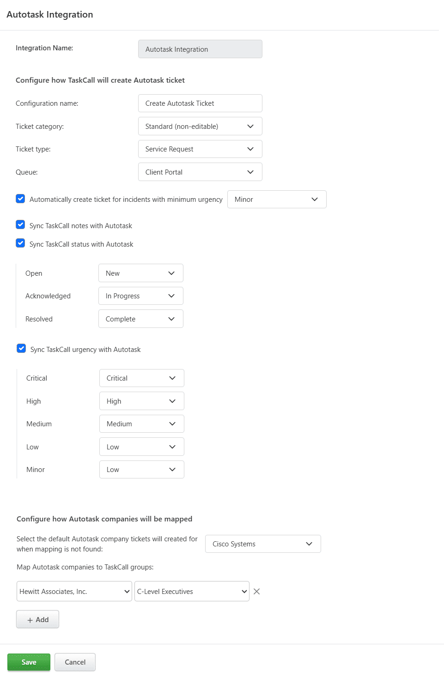Change the Open status mapping dropdown
The height and width of the screenshot is (678, 444).
click(x=141, y=273)
